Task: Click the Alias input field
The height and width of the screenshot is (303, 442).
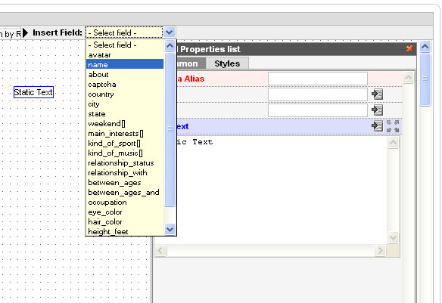Action: tap(318, 79)
